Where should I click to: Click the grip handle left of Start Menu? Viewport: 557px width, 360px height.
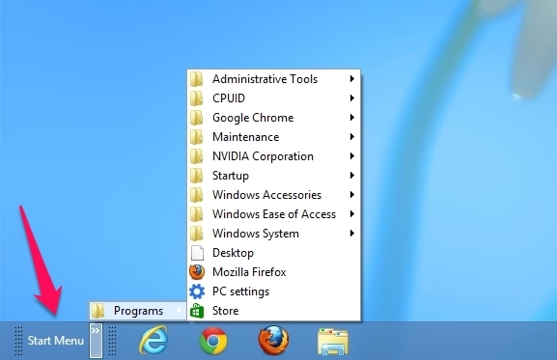pos(18,341)
